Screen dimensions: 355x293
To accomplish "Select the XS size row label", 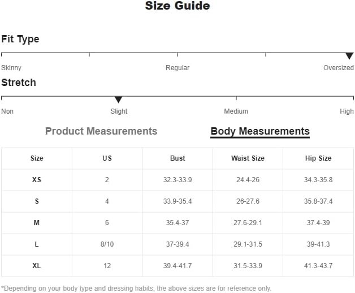I will (x=37, y=180).
